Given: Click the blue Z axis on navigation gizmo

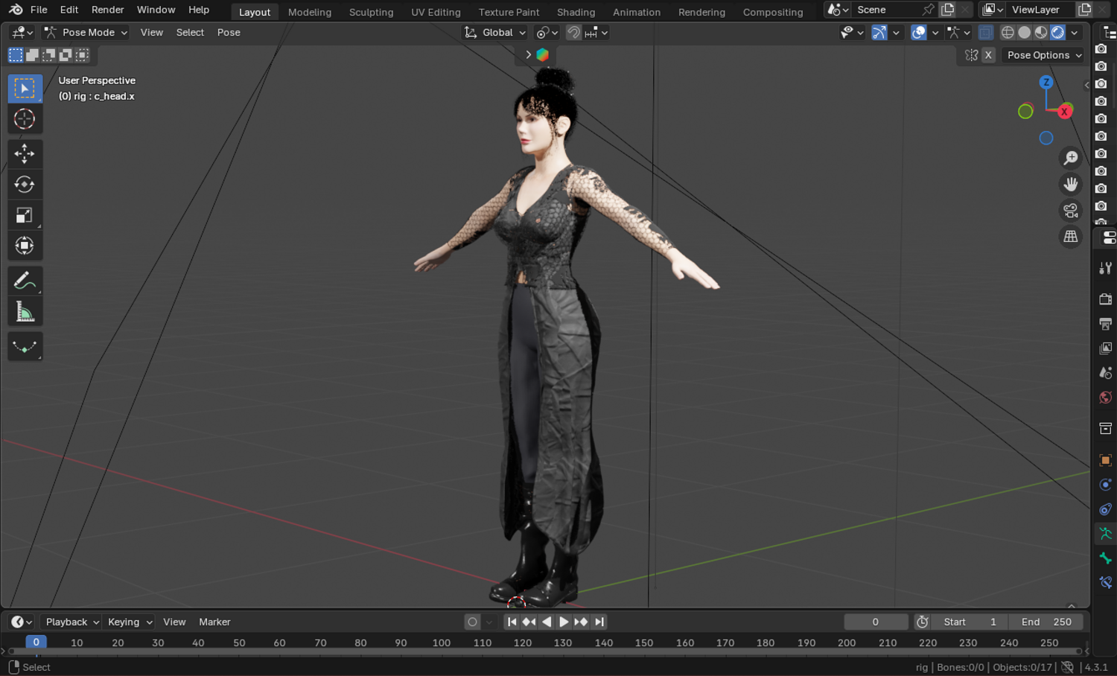Looking at the screenshot, I should 1046,83.
